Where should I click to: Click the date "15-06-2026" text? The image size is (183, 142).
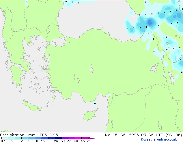(x=126, y=135)
